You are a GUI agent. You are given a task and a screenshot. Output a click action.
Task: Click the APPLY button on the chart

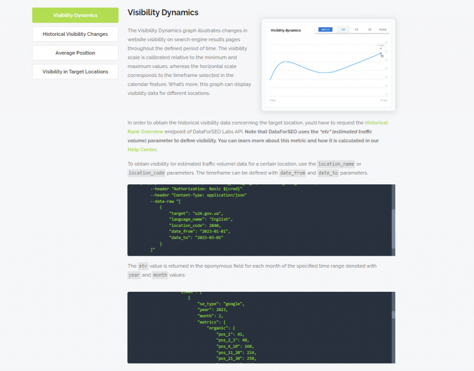[x=325, y=29]
